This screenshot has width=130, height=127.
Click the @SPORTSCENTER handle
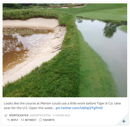coord(40,115)
